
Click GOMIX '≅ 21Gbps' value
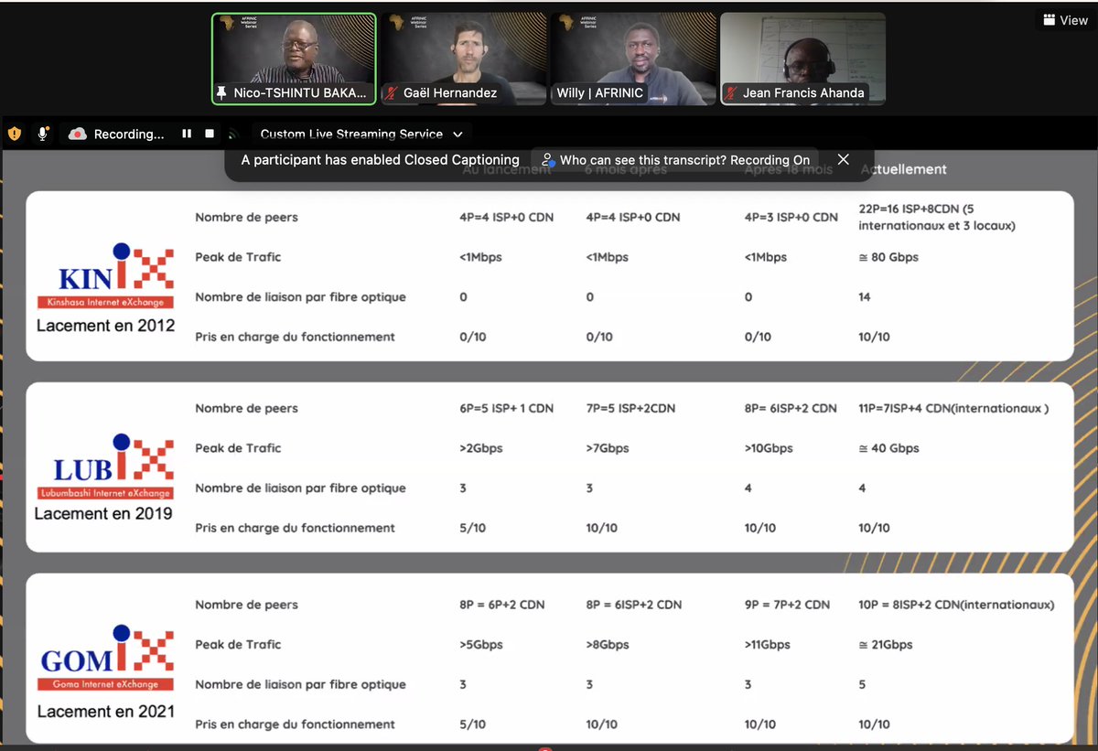pyautogui.click(x=886, y=645)
